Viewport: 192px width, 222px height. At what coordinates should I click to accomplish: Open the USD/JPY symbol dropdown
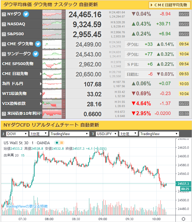107,134
